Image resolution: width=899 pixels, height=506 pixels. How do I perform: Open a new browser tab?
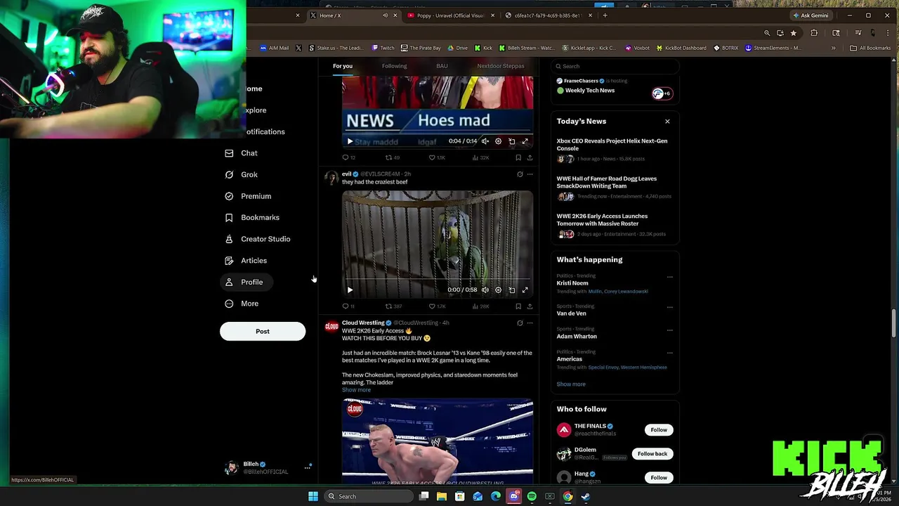click(x=605, y=15)
